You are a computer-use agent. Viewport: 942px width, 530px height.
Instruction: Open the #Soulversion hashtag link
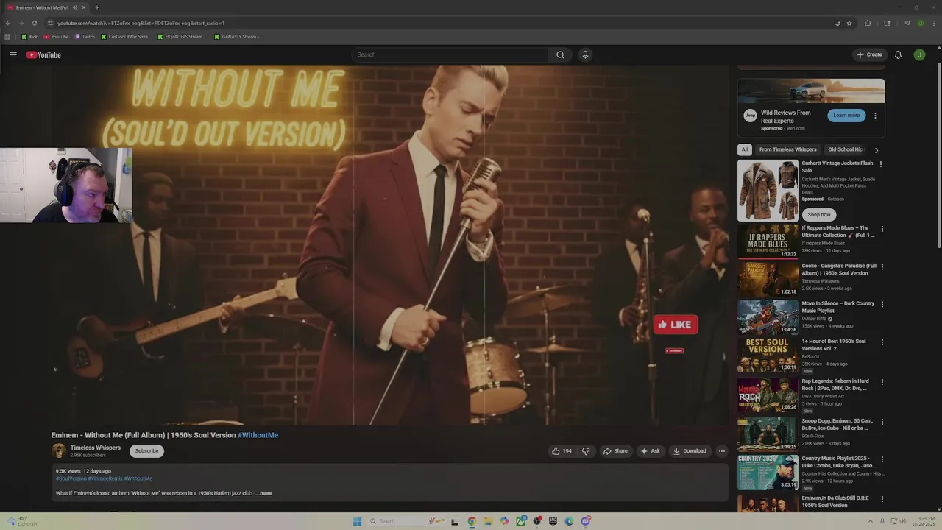pos(71,478)
